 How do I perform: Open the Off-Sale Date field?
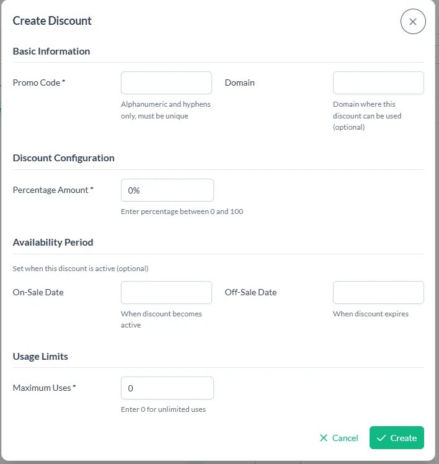[x=378, y=292]
